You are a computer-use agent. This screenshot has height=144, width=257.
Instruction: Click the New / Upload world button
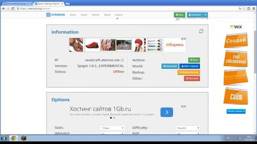(190, 66)
